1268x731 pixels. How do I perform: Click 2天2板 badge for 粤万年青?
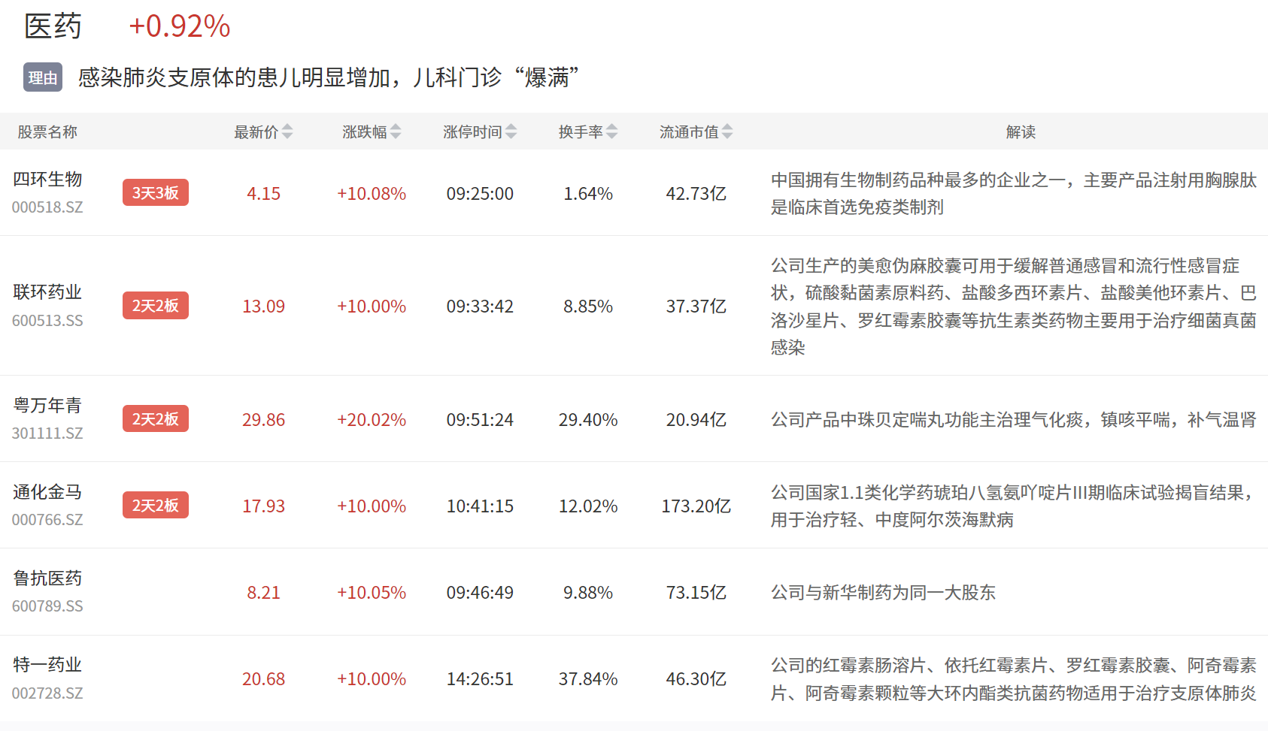[x=156, y=419]
